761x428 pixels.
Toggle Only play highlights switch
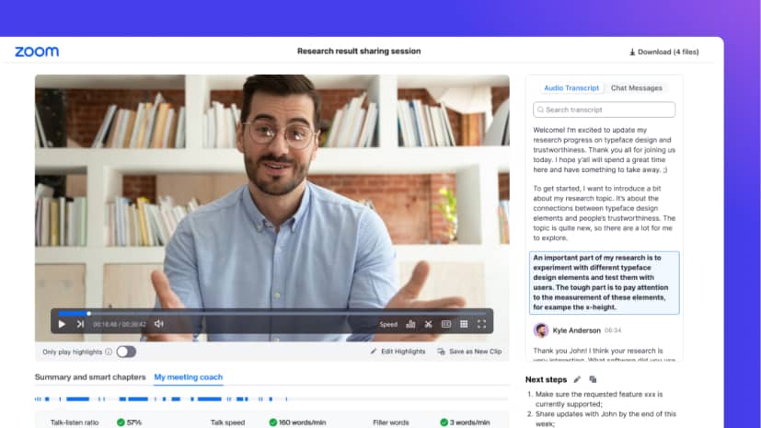(x=125, y=352)
